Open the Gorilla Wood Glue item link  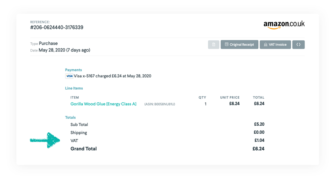(x=103, y=104)
